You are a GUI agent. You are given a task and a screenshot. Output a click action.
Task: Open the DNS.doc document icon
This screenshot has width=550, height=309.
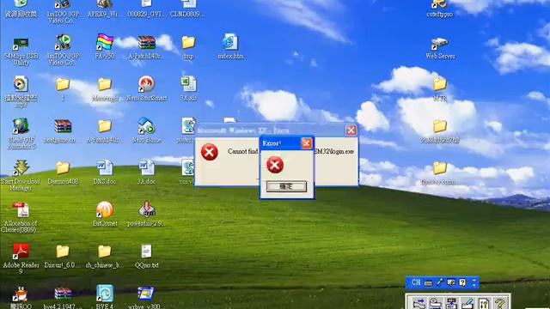[105, 168]
